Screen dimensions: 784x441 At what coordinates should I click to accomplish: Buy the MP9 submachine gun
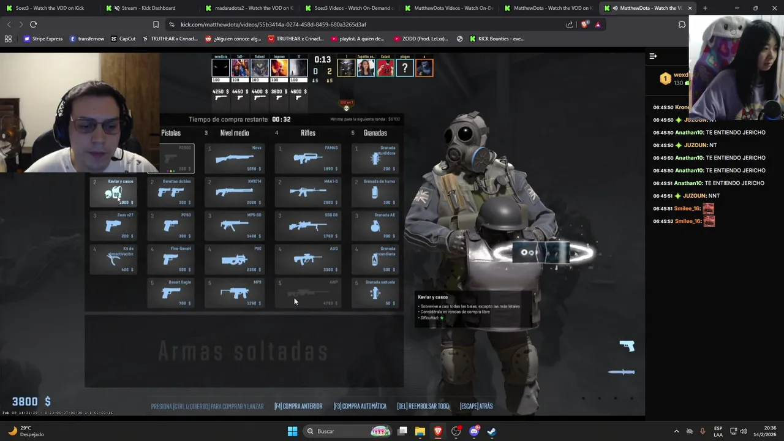235,293
